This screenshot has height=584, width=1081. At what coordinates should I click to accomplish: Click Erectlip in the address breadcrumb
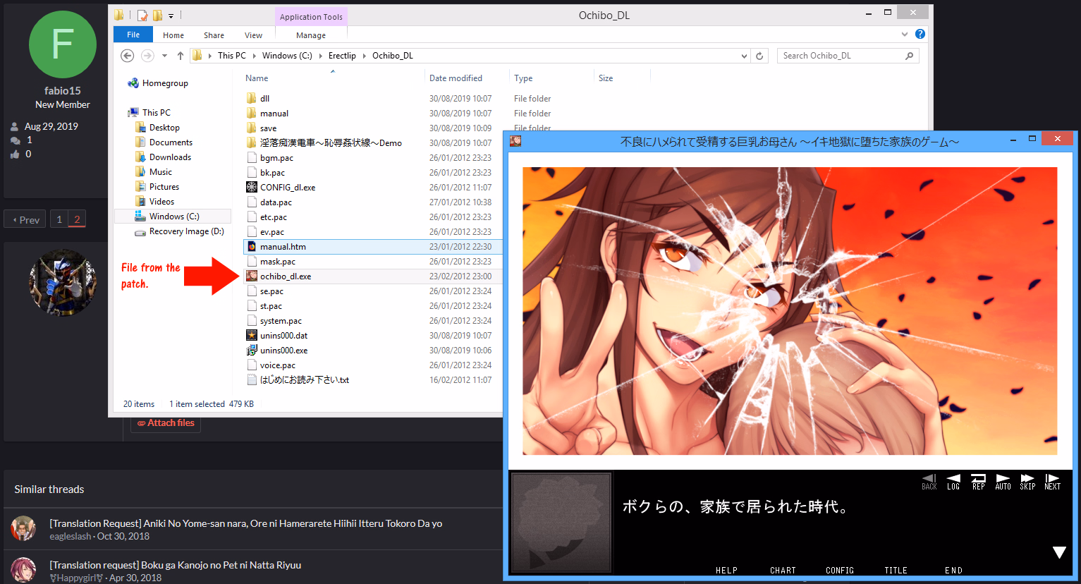(x=342, y=56)
